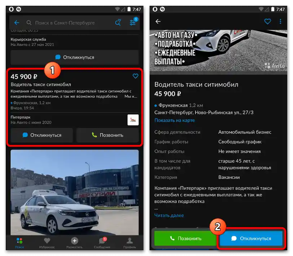Open the filters icon with badge 1
Screen dimensions: 293x256
click(133, 22)
